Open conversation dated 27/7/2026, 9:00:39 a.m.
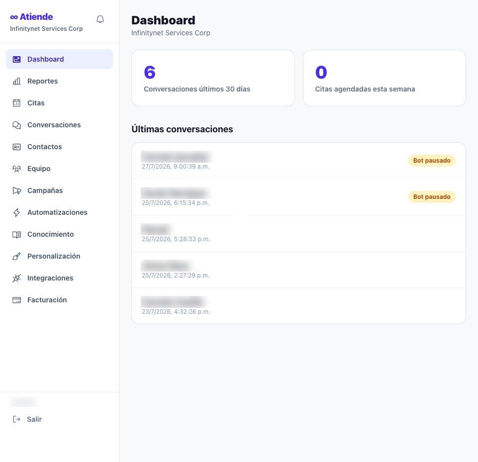Screen dimensions: 478x462 (x=298, y=161)
